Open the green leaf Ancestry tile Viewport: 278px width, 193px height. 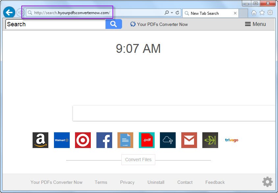click(x=210, y=140)
